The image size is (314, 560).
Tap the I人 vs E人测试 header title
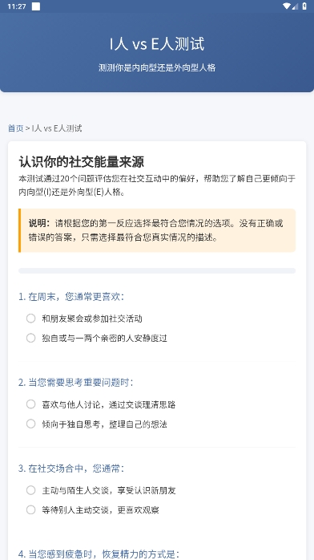[157, 44]
